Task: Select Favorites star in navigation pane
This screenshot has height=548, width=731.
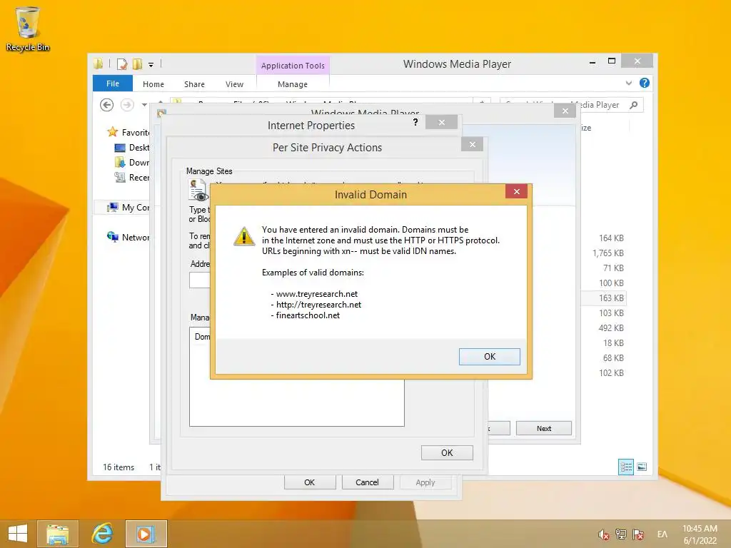Action: click(x=112, y=132)
